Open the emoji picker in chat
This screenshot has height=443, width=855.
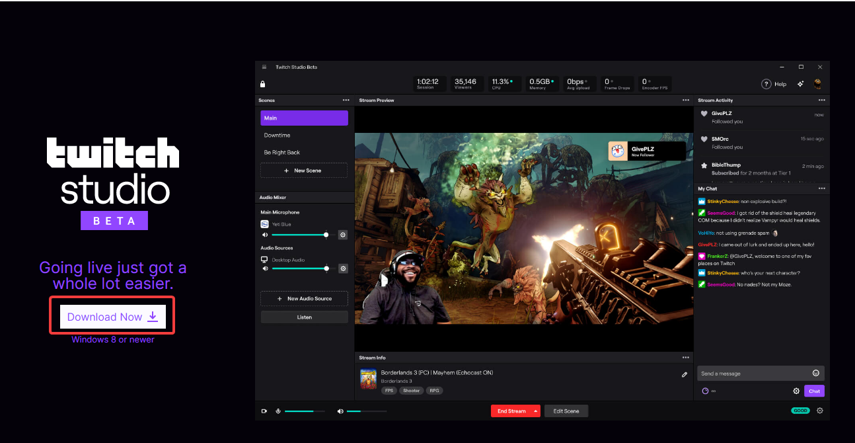tap(816, 374)
